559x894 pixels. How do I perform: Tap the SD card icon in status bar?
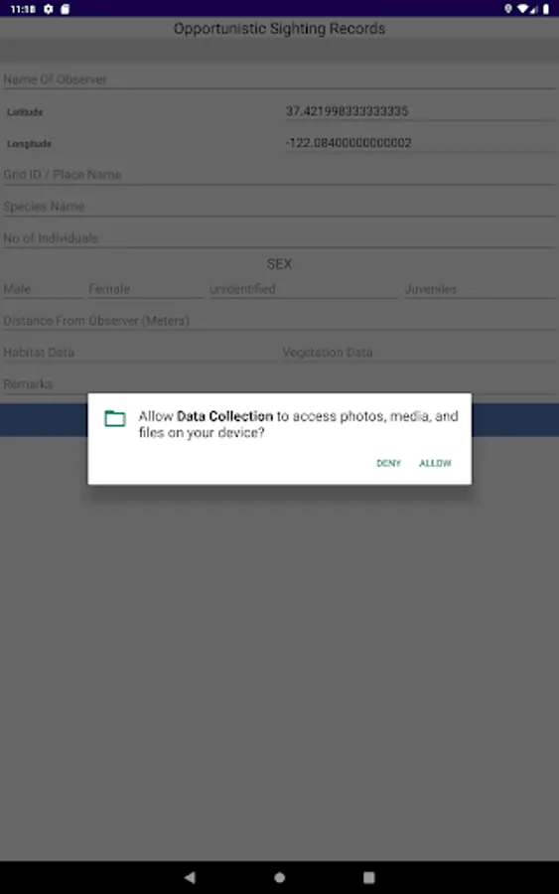(x=65, y=9)
